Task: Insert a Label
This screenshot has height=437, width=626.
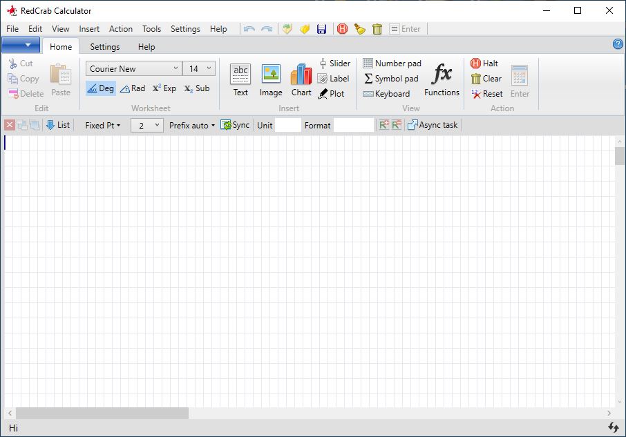Action: click(334, 79)
